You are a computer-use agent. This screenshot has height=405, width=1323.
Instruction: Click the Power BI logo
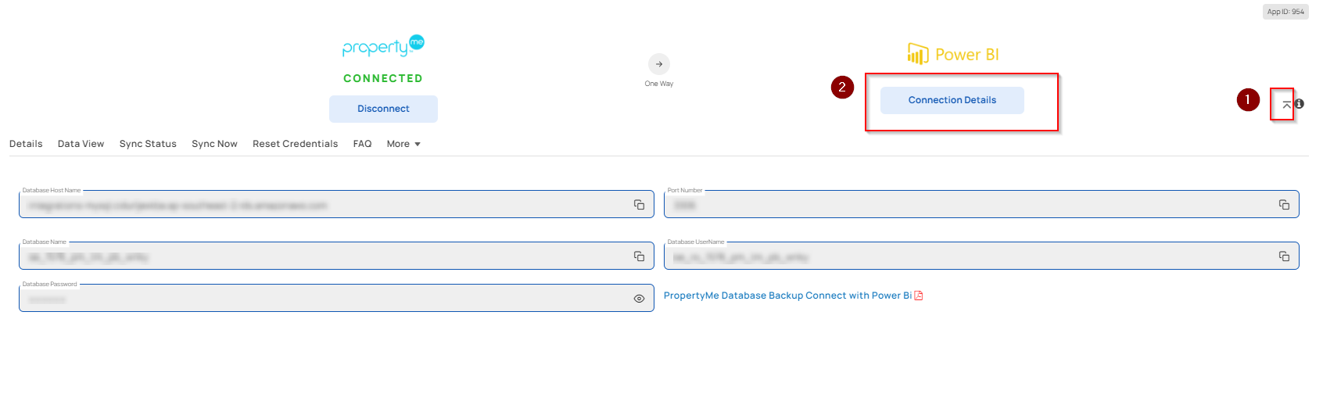[952, 54]
